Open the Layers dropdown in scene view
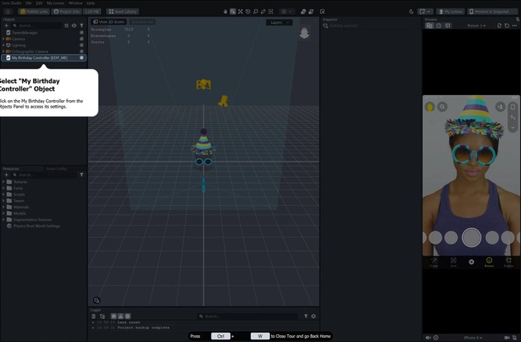Image resolution: width=521 pixels, height=342 pixels. (x=279, y=22)
